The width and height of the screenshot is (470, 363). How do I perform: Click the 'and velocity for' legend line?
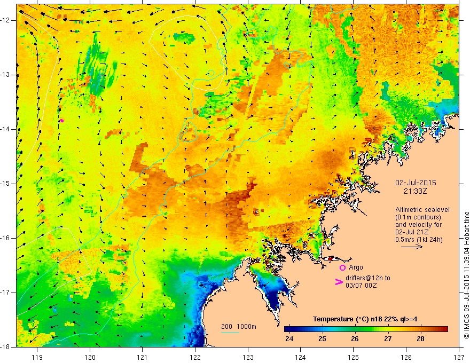pos(418,225)
